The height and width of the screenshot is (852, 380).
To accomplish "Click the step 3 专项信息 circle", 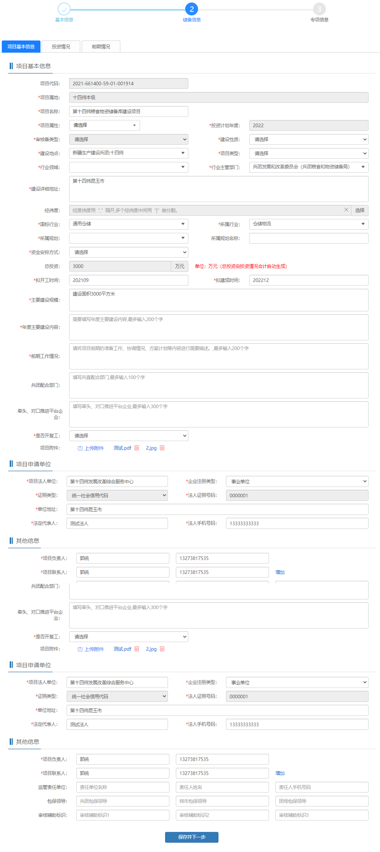I will tap(319, 9).
